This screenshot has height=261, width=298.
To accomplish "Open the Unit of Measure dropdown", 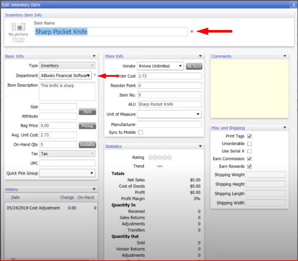I will (169, 114).
